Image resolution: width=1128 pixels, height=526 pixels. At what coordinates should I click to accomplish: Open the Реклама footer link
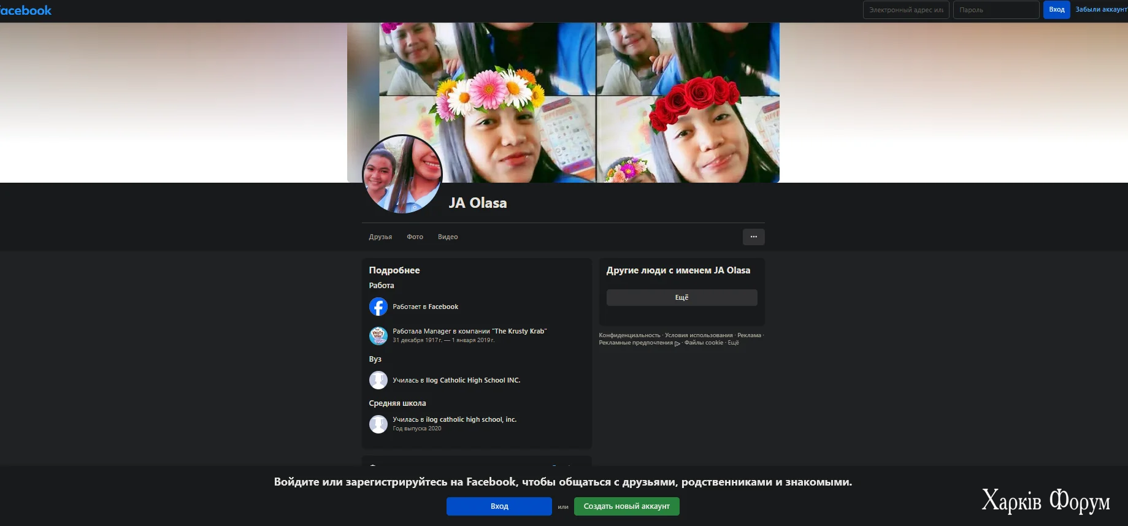[x=749, y=335]
